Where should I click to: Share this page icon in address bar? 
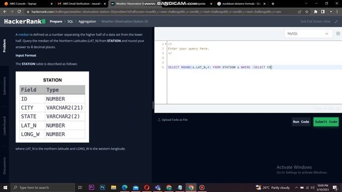tap(299, 12)
